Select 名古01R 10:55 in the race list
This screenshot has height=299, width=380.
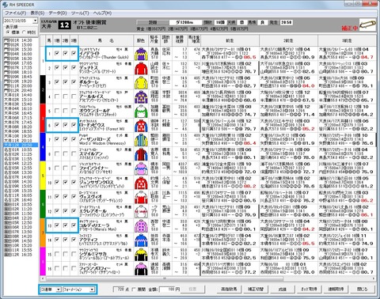click(18, 149)
